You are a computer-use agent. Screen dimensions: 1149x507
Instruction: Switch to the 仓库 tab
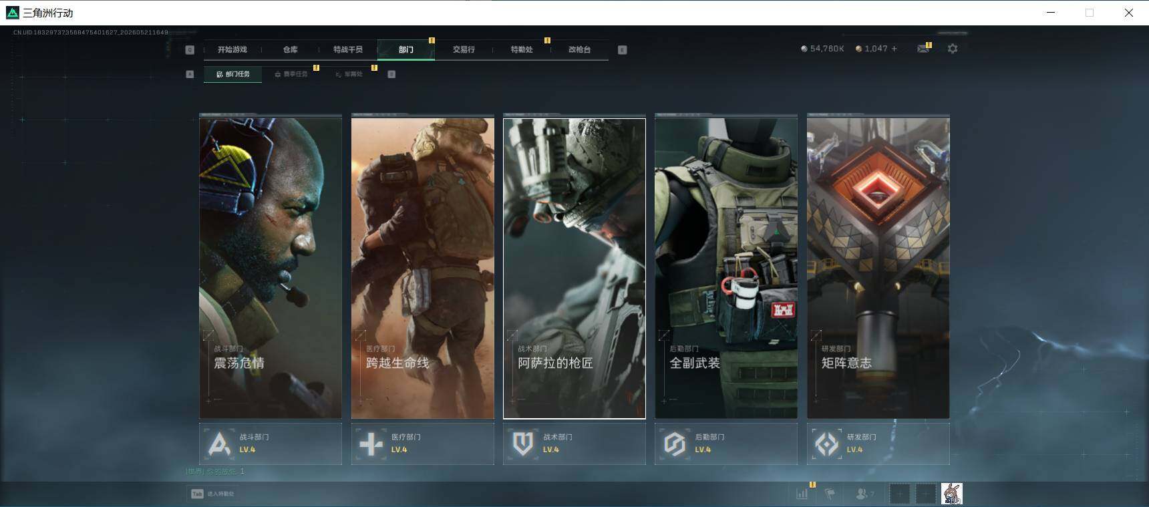[290, 49]
